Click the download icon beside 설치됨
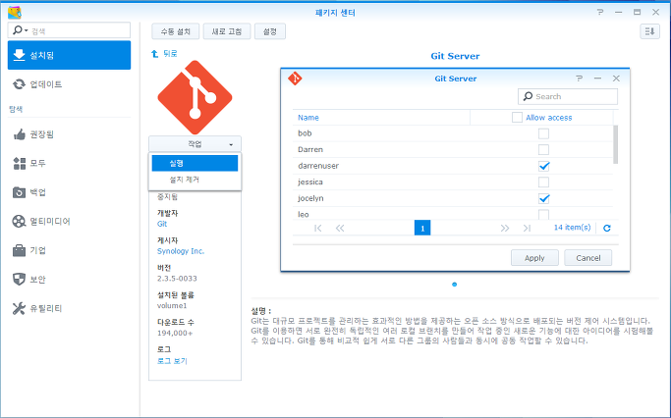Viewport: 671px width, 418px height. coord(20,55)
